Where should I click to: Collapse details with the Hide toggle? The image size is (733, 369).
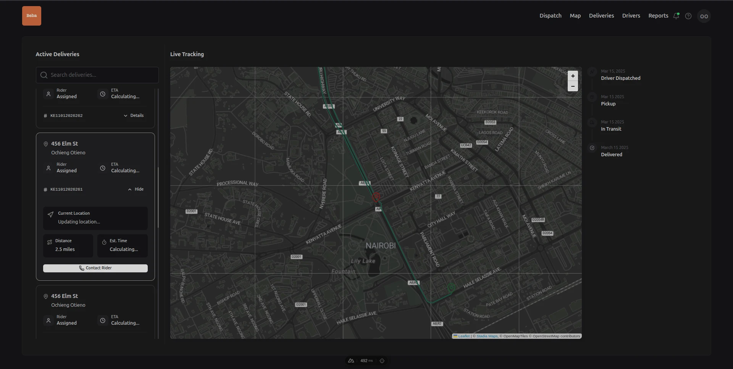(136, 189)
